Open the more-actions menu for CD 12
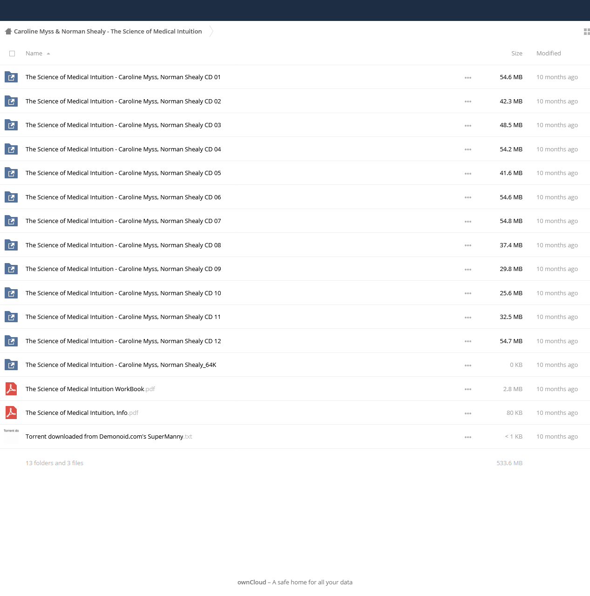This screenshot has height=596, width=590. pos(468,341)
